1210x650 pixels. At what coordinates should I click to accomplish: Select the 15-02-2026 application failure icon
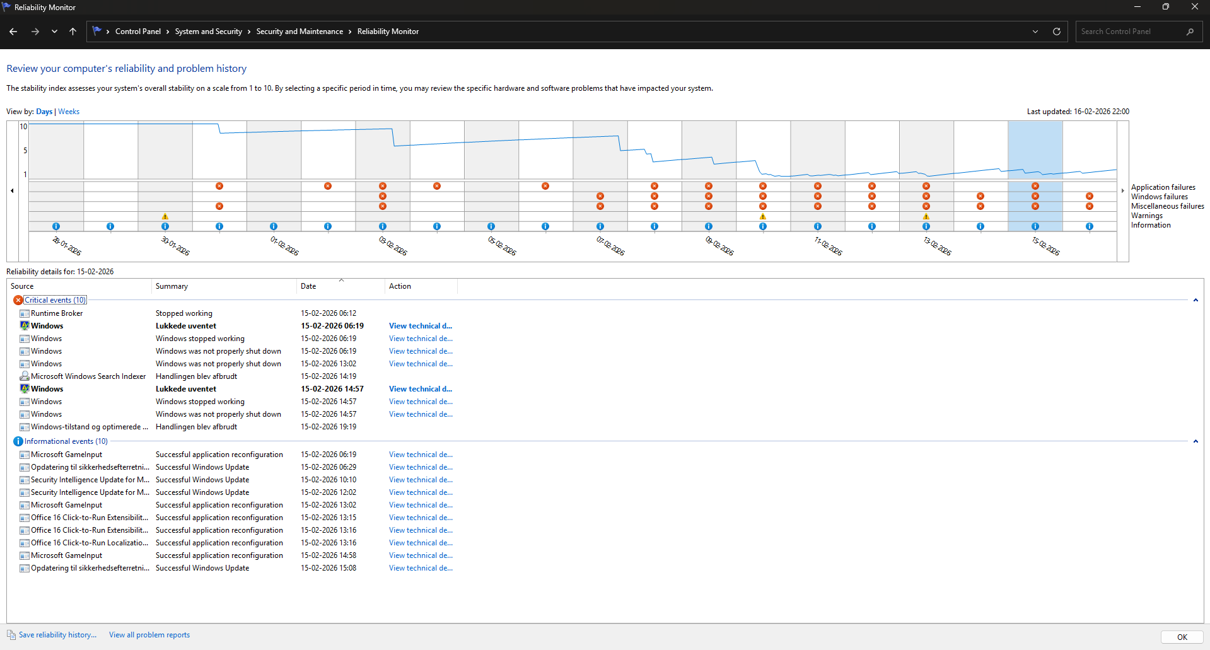(1035, 186)
